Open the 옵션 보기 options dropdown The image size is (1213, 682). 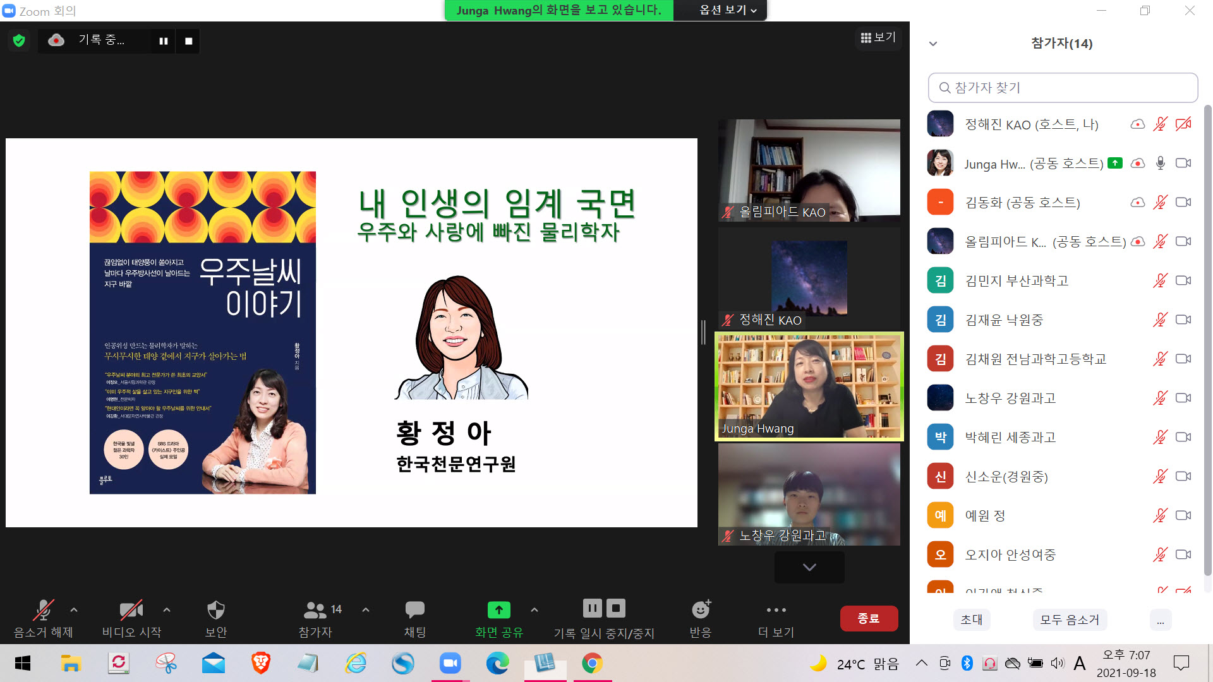[x=727, y=10]
